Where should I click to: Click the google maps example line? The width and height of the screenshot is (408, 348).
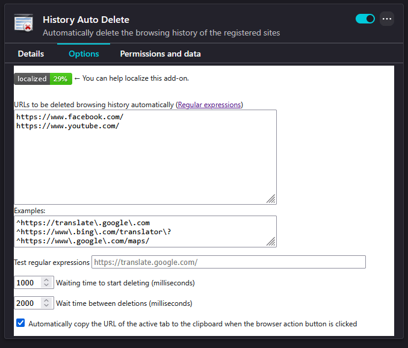[x=83, y=241]
